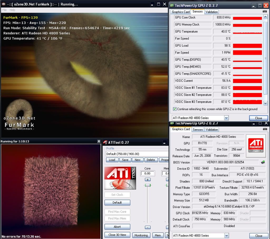This screenshot has width=270, height=239.
Task: Click the 'No errors for 70:13.26 sec.' status text
Action: (x=21, y=236)
